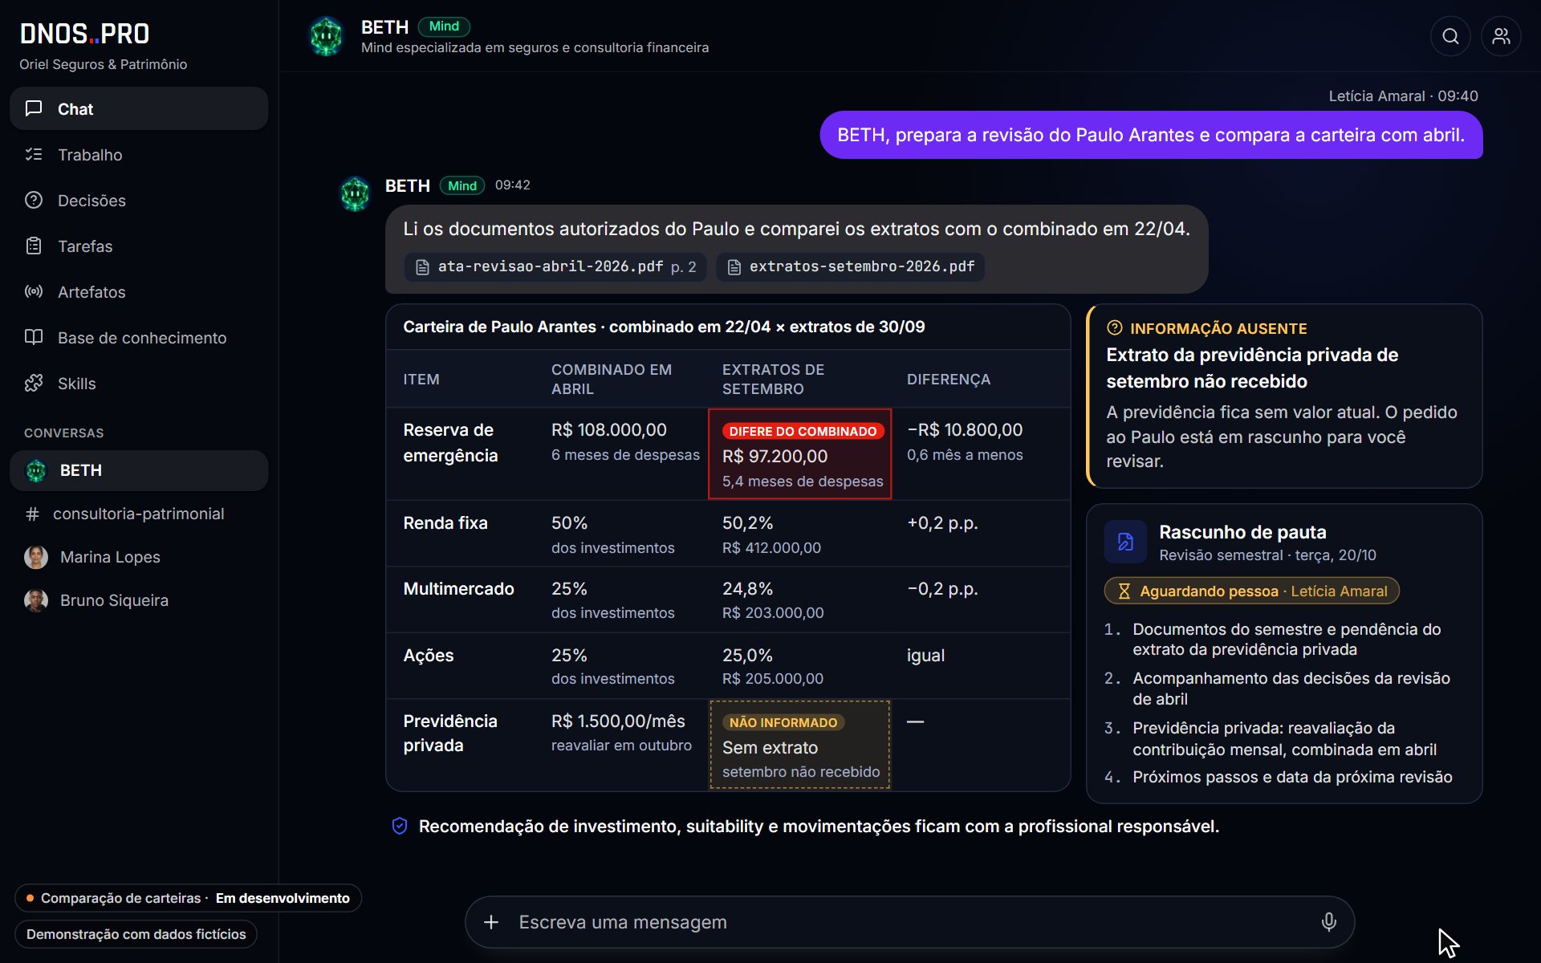Click the R$ 412.000,00 value
The width and height of the screenshot is (1541, 963).
pyautogui.click(x=771, y=548)
